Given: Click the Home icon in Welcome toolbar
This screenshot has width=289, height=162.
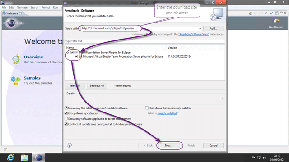Looking at the screenshot, I should click(x=251, y=13).
